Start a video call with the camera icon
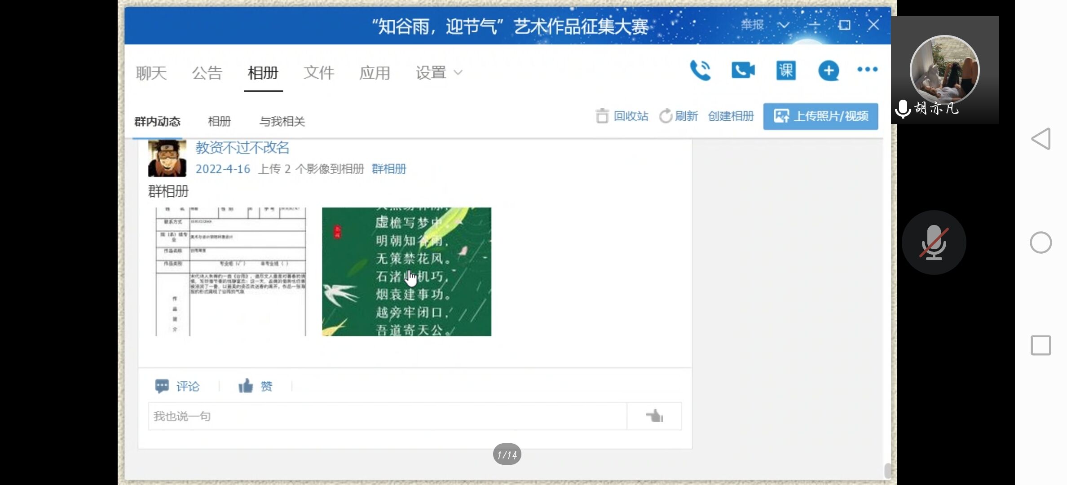Screen dimensions: 1067x485 [x=743, y=71]
